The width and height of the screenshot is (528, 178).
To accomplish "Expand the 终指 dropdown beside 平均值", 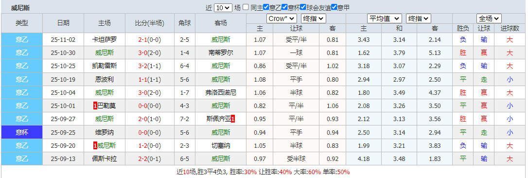I will point(419,18).
